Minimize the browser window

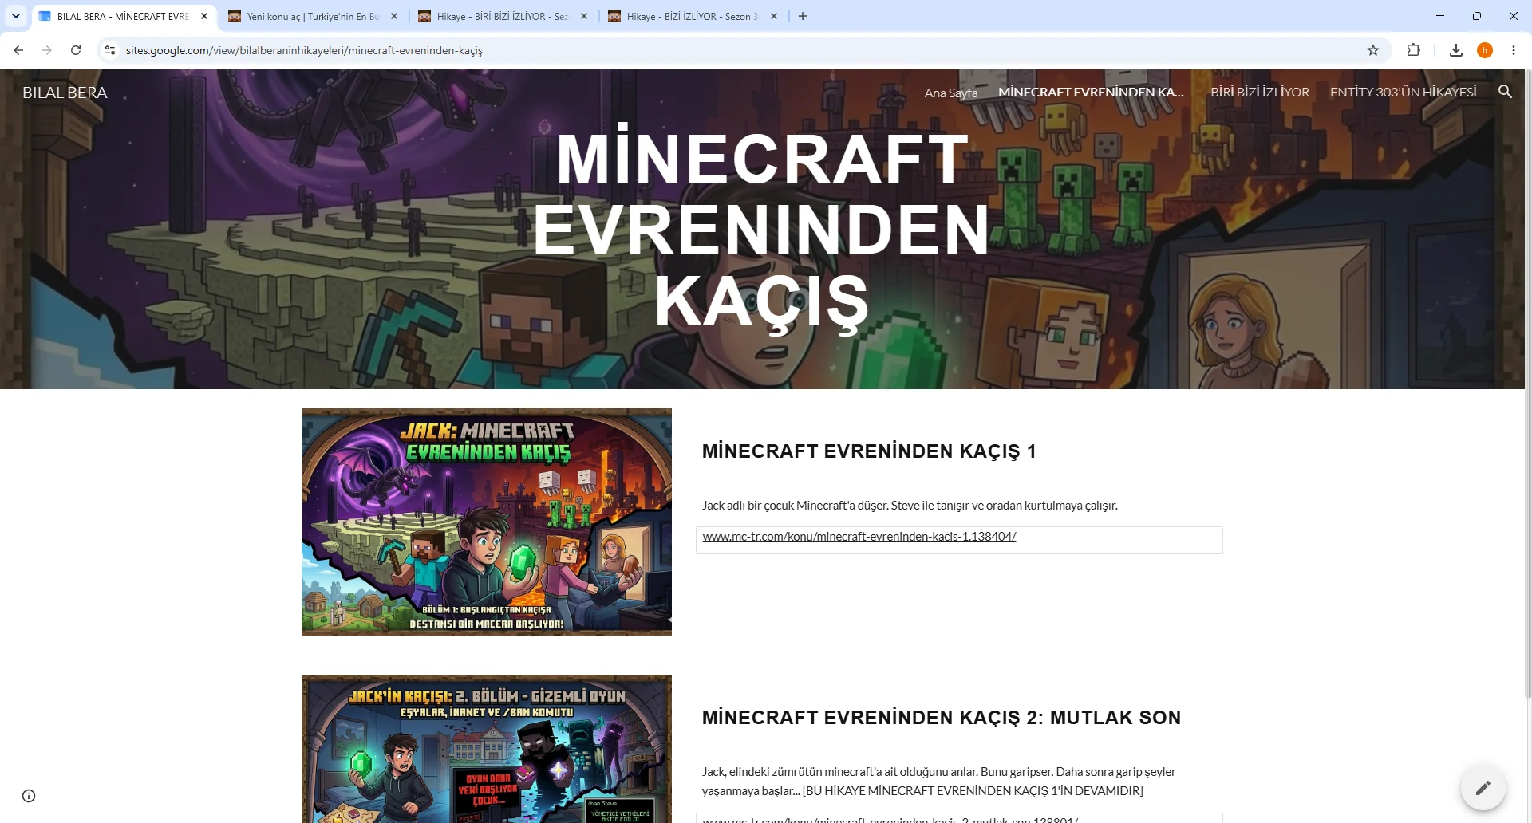(1440, 16)
